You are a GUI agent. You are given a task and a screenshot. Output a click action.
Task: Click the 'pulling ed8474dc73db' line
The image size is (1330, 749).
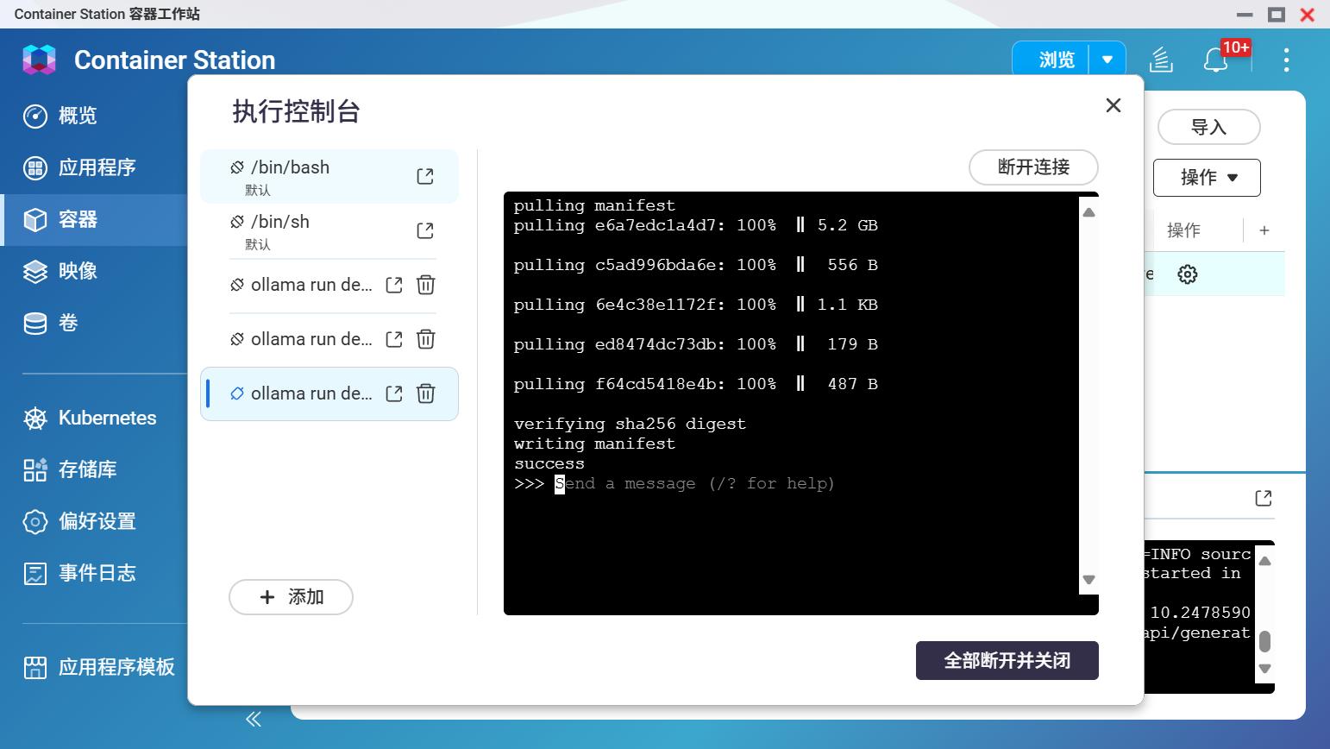pos(696,344)
